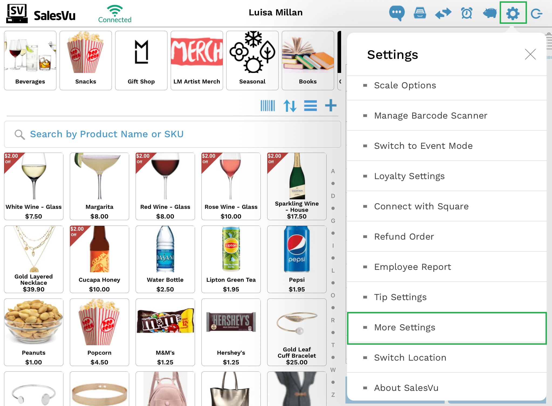Open the settings gear icon
The height and width of the screenshot is (406, 552).
513,13
